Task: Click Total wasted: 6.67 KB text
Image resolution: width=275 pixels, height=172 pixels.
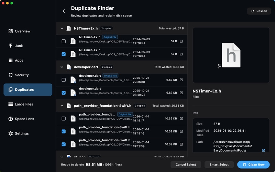Action: [x=169, y=67]
